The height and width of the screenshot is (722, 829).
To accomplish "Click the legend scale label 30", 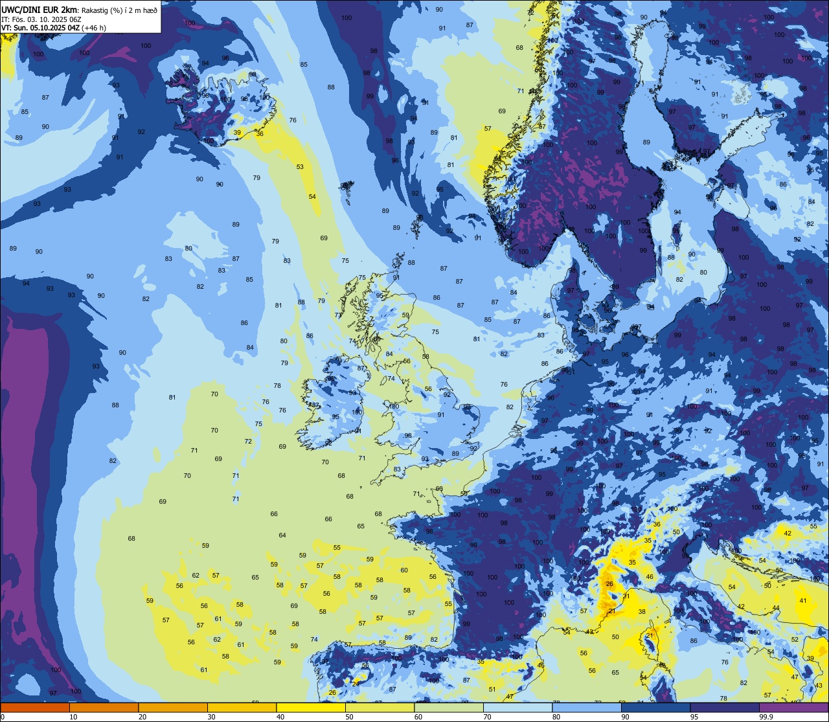I will coord(211,717).
